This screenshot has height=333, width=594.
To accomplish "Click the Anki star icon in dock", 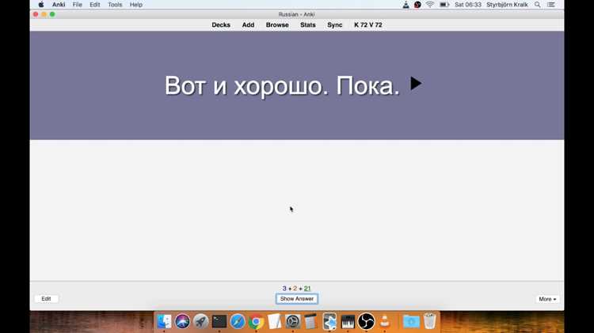I will click(329, 322).
